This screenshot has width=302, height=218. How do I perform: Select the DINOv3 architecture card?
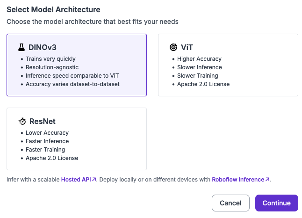(77, 65)
